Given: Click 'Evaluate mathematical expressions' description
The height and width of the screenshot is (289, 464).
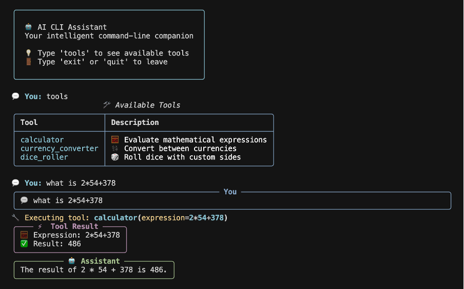Looking at the screenshot, I should 196,139.
